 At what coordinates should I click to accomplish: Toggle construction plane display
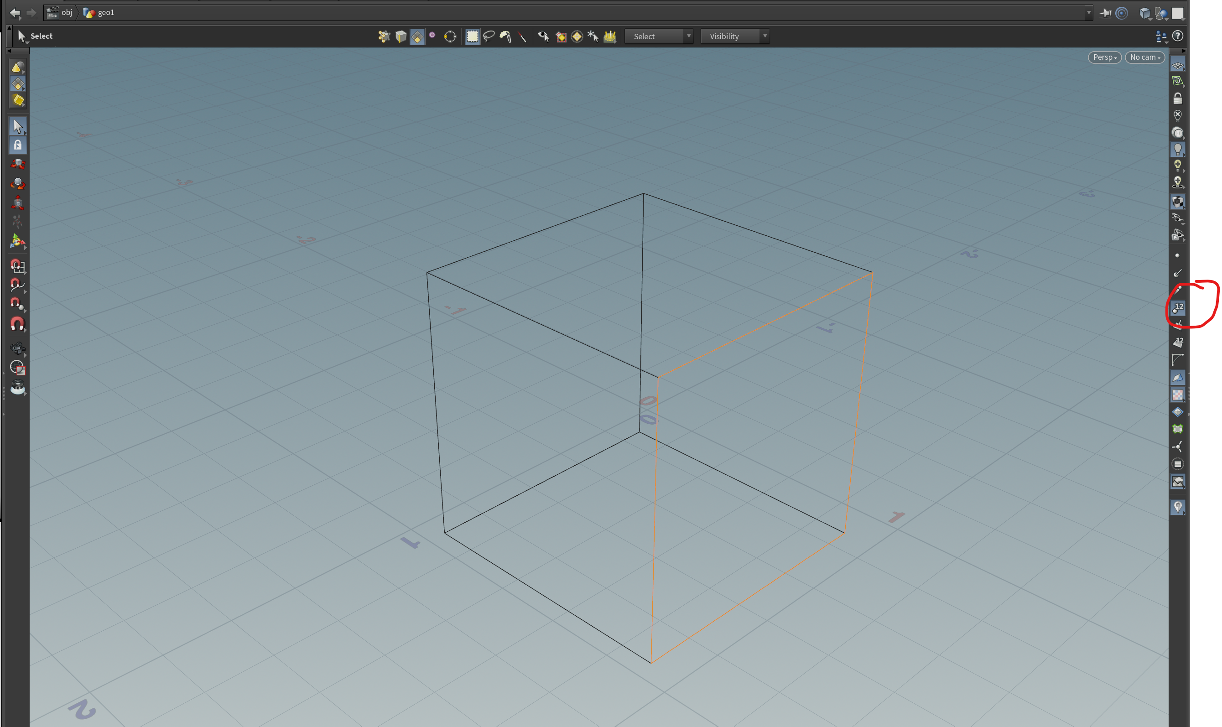(1177, 81)
